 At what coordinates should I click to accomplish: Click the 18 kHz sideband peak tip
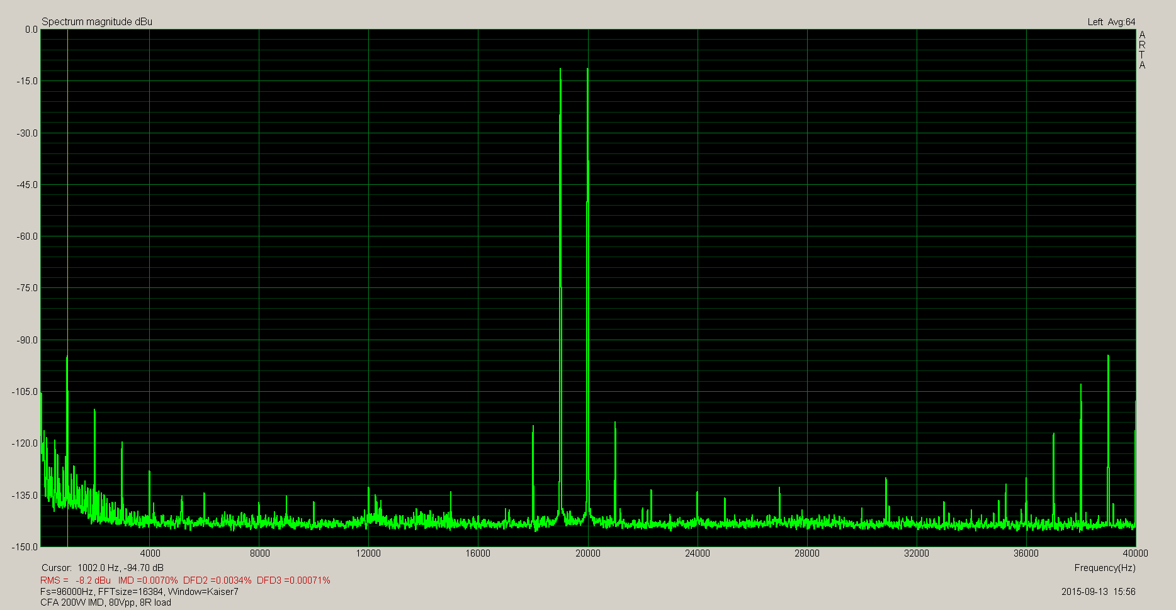[533, 426]
